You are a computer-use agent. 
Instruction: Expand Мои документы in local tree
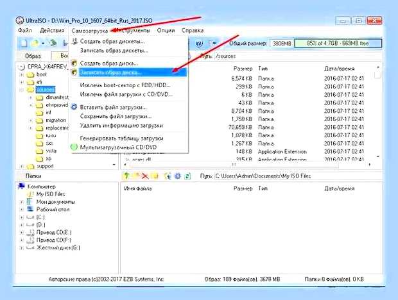pos(22,202)
